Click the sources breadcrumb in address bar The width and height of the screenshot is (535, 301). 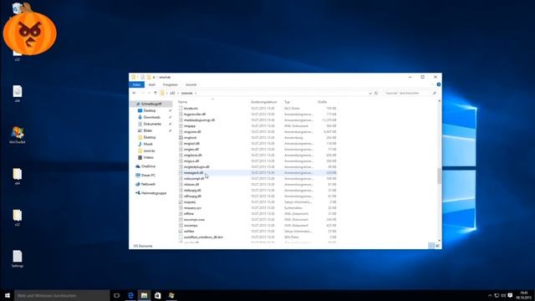point(186,93)
